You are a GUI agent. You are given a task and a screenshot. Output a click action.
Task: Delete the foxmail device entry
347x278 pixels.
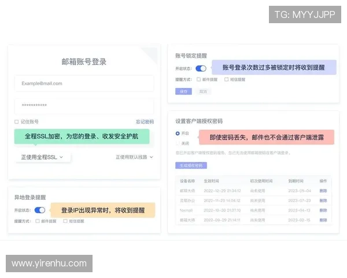click(x=323, y=210)
